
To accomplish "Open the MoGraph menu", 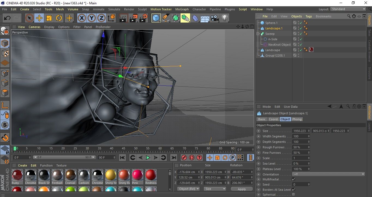I will point(182,9).
